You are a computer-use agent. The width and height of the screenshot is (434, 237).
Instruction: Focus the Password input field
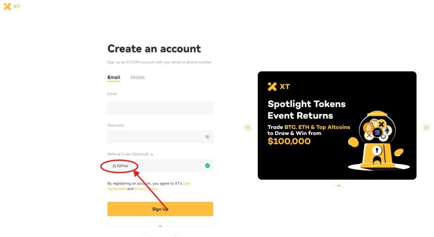point(155,137)
